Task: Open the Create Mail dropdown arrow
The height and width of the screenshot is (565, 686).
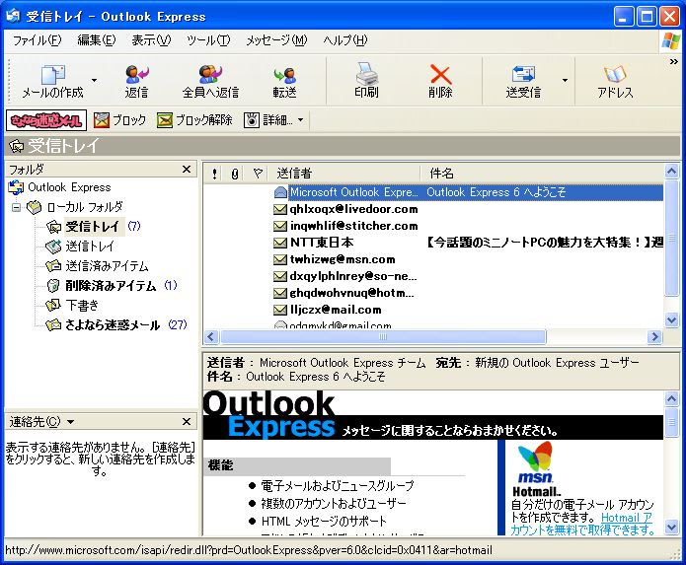Action: tap(94, 81)
